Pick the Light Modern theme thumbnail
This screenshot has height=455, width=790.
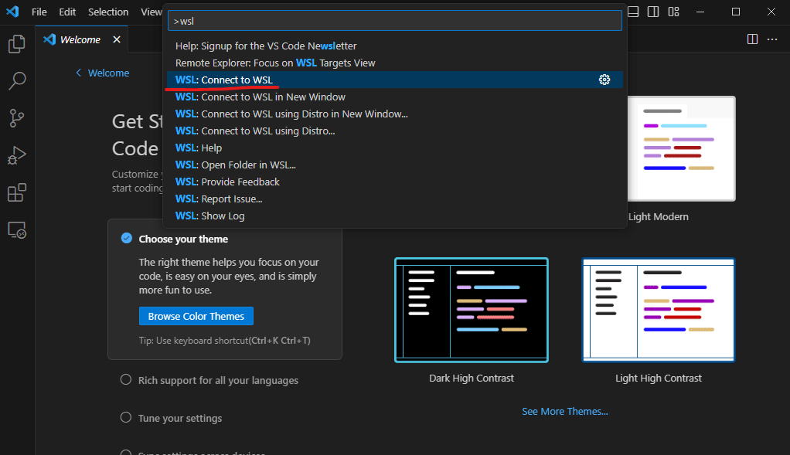pyautogui.click(x=681, y=148)
